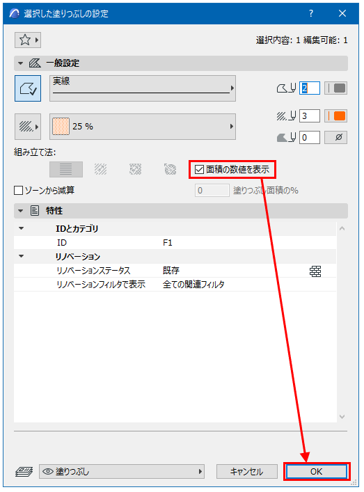This screenshot has height=492, width=364.
Task: Click the fill outline contour toggle icon
Action: (x=28, y=88)
